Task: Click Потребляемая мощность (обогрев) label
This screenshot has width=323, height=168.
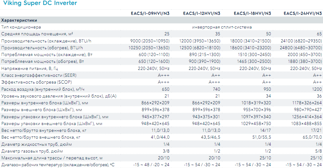Action: (43, 62)
